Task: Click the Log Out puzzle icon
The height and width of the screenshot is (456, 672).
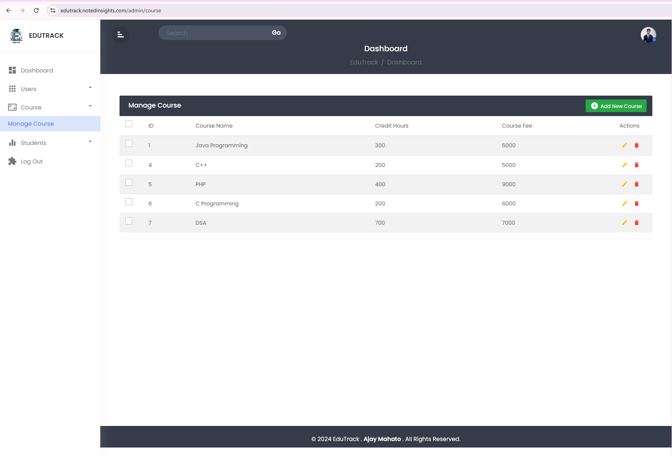Action: point(13,161)
